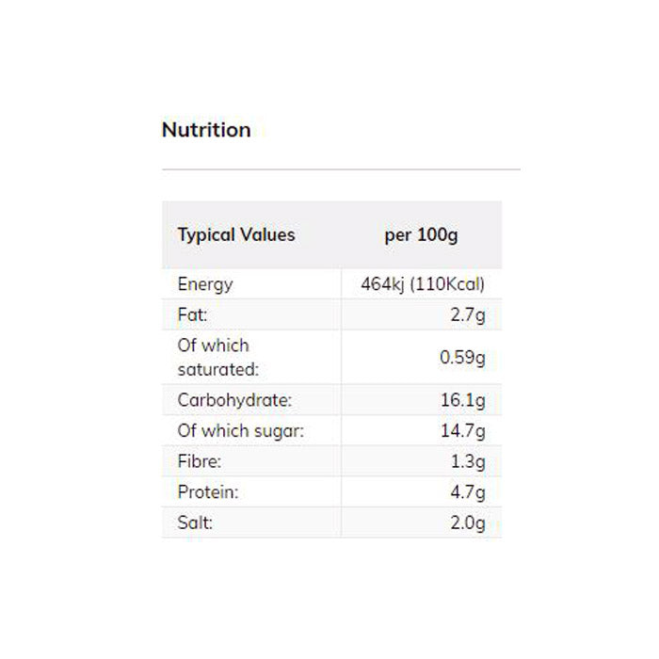Click the 16.1g carbohydrate value
659x659 pixels.
click(x=464, y=400)
